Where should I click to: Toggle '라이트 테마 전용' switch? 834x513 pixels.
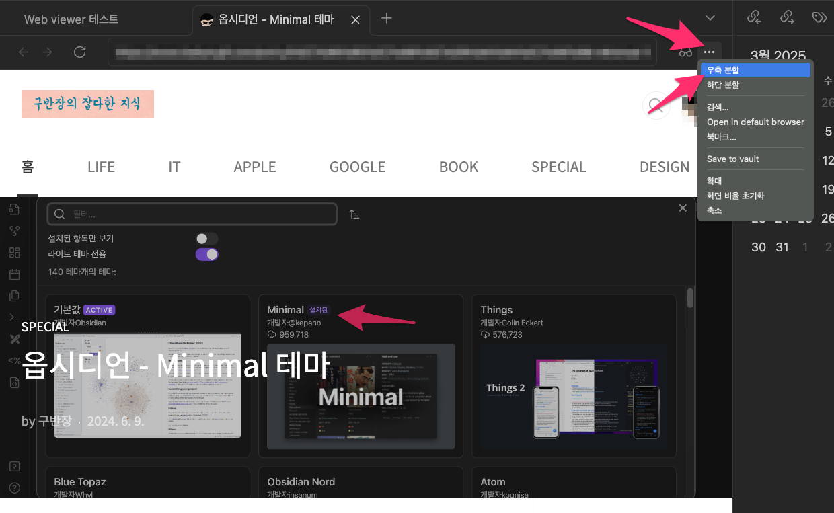coord(206,254)
